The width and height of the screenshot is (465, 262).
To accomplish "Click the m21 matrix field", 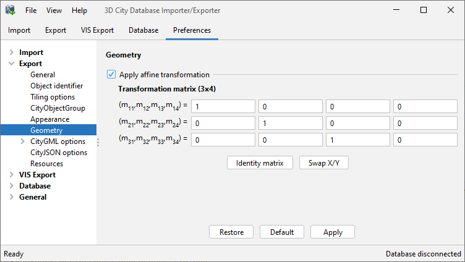I will (x=223, y=123).
